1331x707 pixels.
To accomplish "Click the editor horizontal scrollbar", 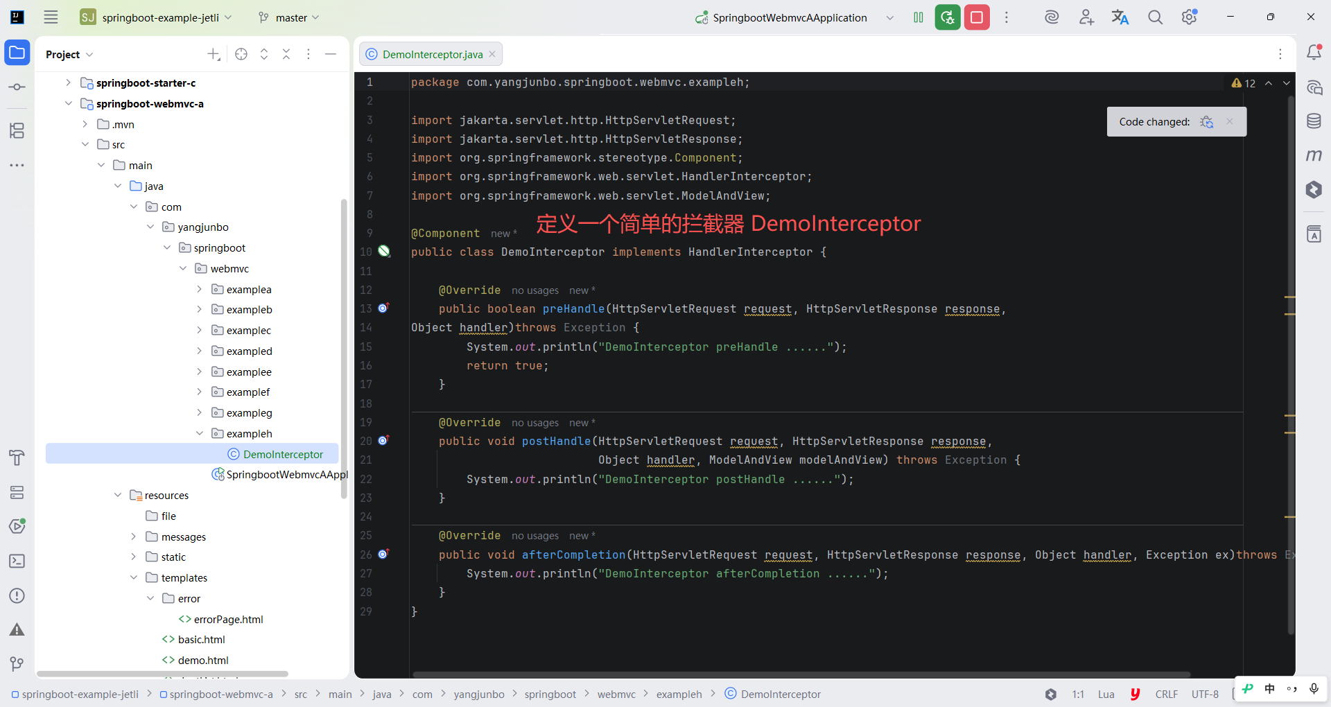I will pos(801,674).
